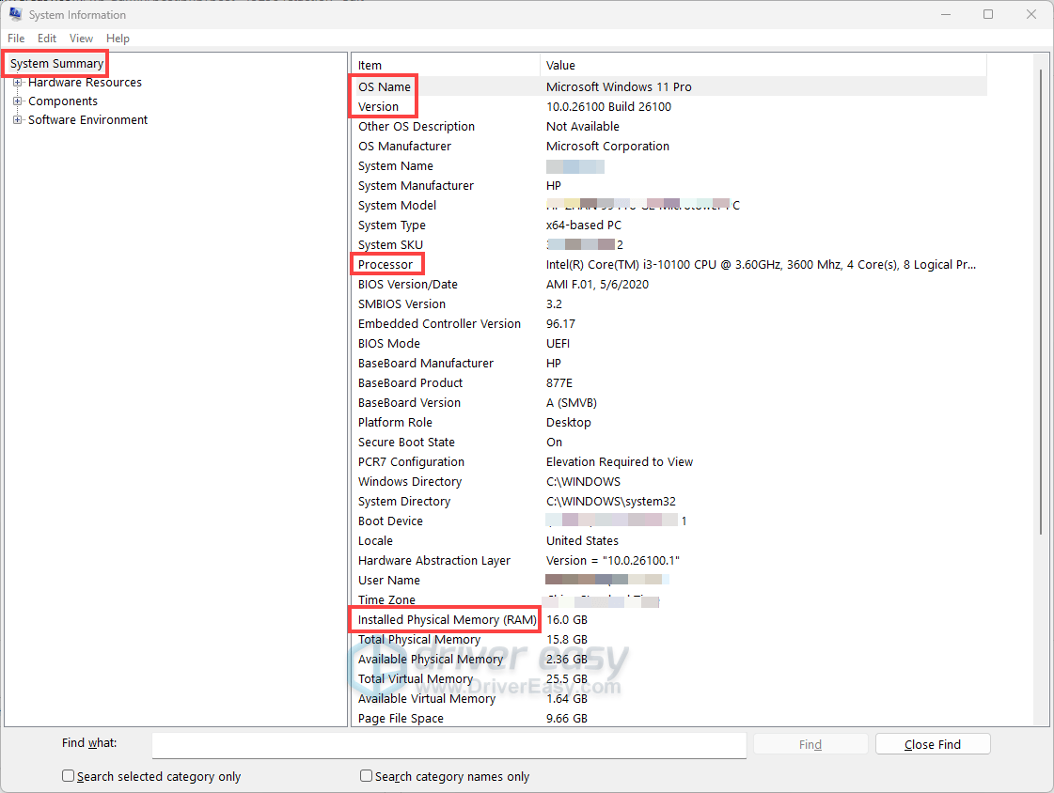
Task: Open the File menu
Action: tap(15, 39)
